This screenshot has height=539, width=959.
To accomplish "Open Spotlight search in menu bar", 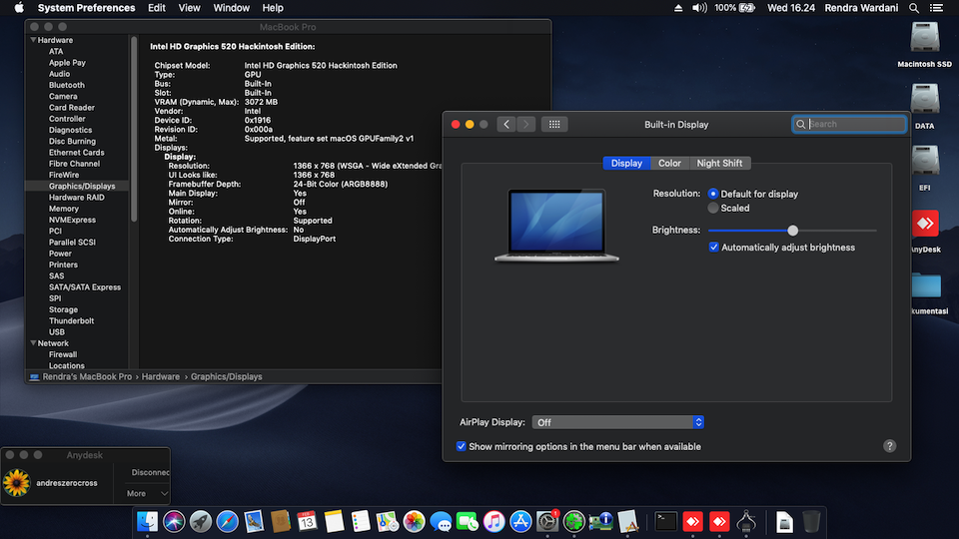I will 914,8.
